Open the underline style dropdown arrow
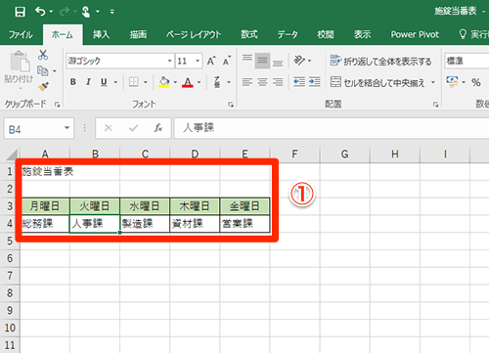The width and height of the screenshot is (489, 353). [115, 82]
